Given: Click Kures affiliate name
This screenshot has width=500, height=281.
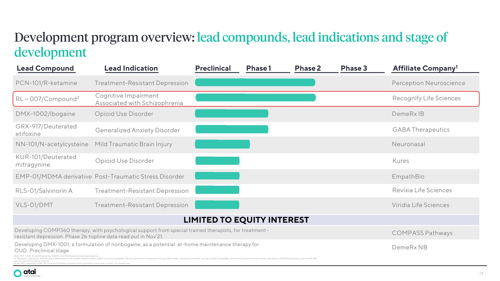Looking at the screenshot, I should coord(401,161).
